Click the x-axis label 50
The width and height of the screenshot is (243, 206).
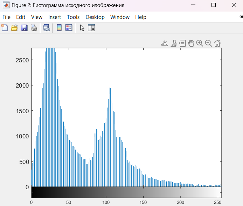point(69,202)
